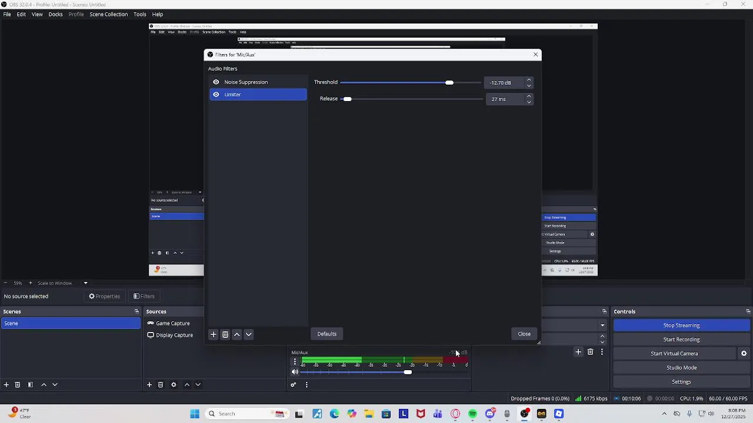The height and width of the screenshot is (423, 753).
Task: Open the preview scale mode dropdown
Action: (85, 283)
